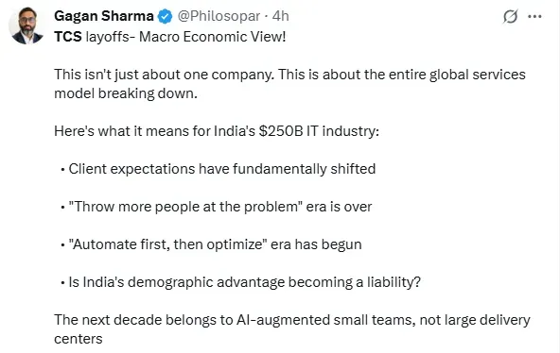Click the final word 'centers'
560x353 pixels.
click(79, 339)
